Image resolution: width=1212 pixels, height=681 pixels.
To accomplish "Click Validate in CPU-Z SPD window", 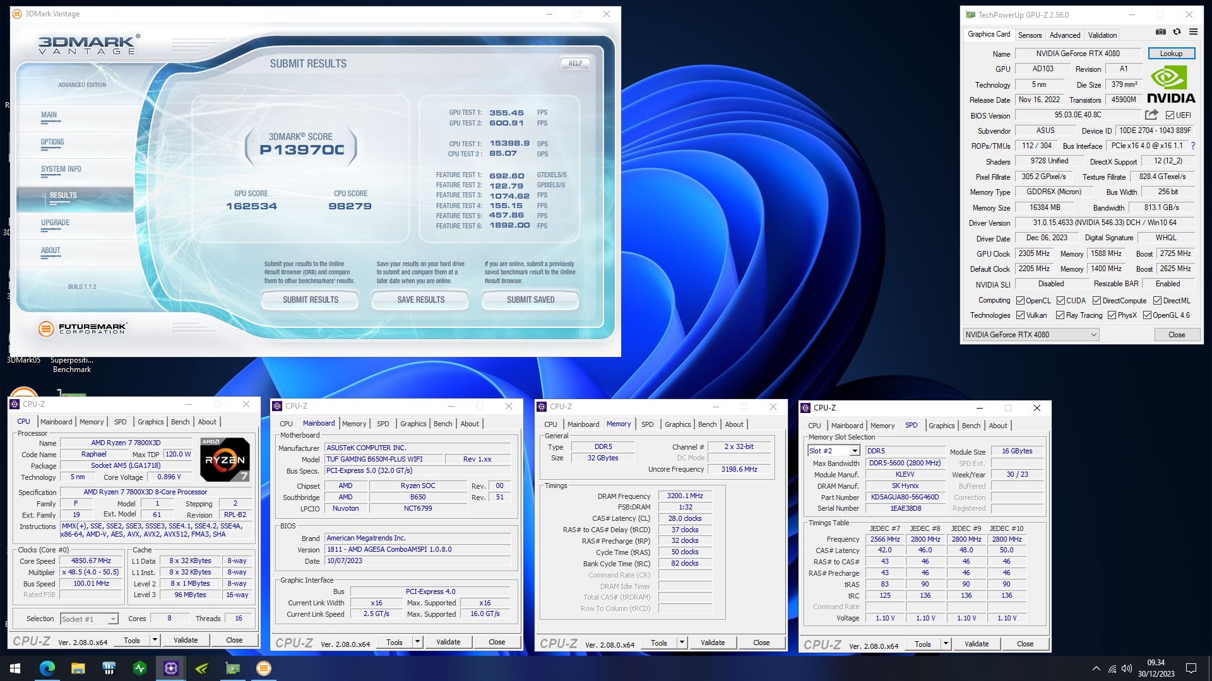I will (976, 644).
